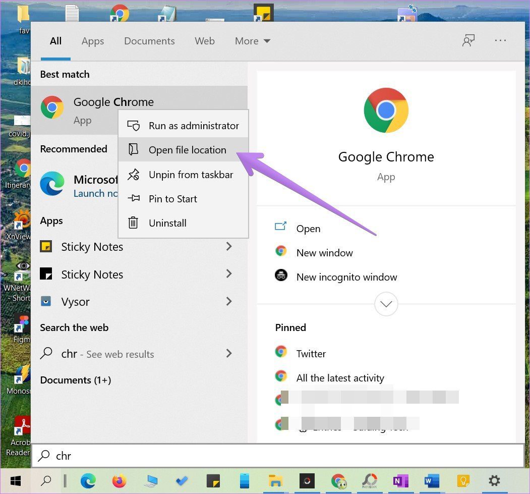Choose Open file location
Viewport: 530px width, 494px height.
(x=184, y=150)
